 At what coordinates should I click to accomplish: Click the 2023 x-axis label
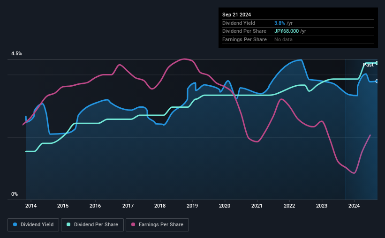coord(322,206)
